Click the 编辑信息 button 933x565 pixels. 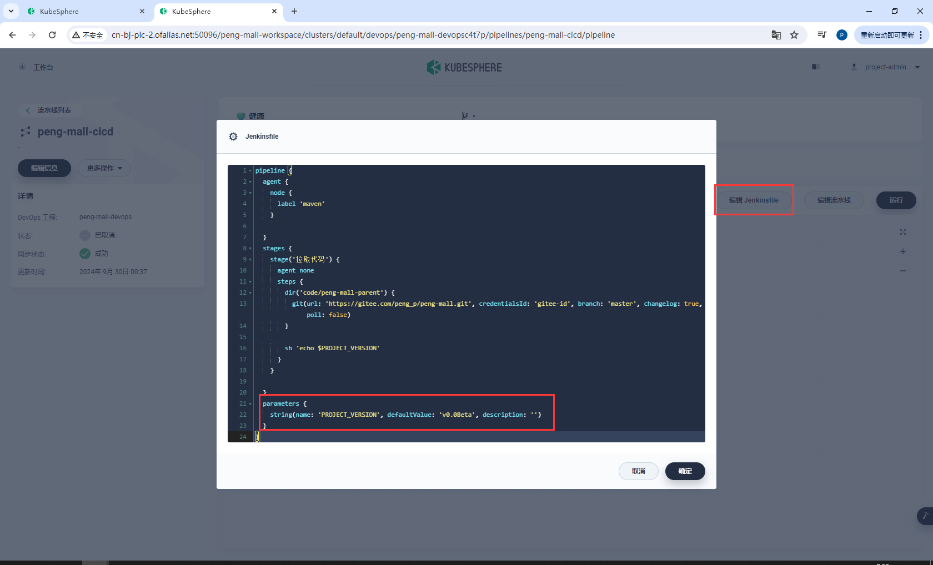[x=44, y=168]
